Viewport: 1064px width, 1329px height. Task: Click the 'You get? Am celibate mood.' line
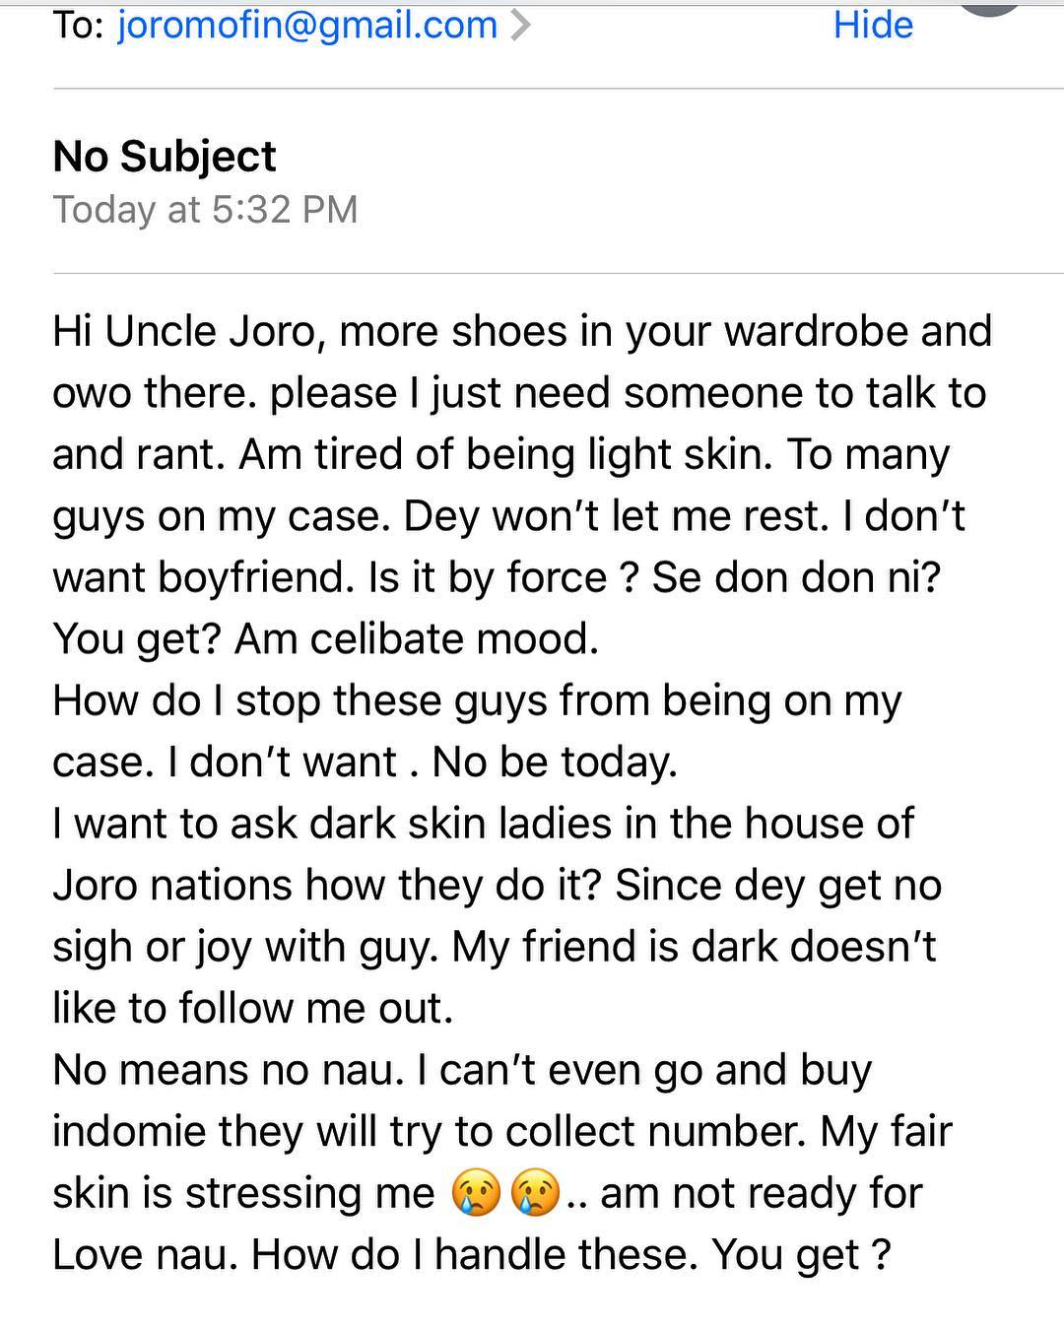click(x=325, y=640)
